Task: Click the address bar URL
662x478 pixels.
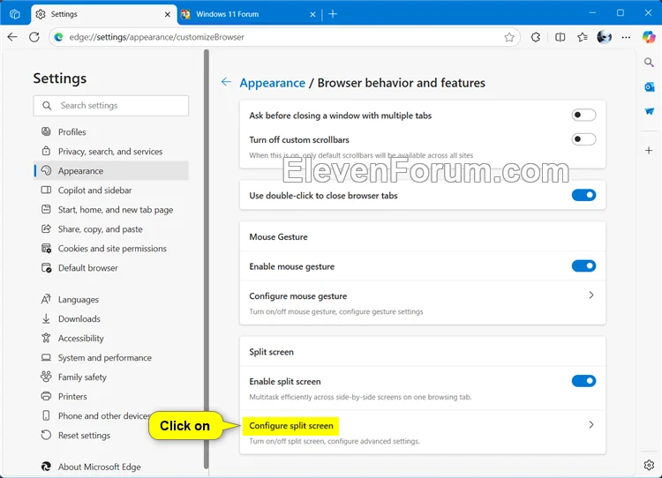Action: [156, 37]
